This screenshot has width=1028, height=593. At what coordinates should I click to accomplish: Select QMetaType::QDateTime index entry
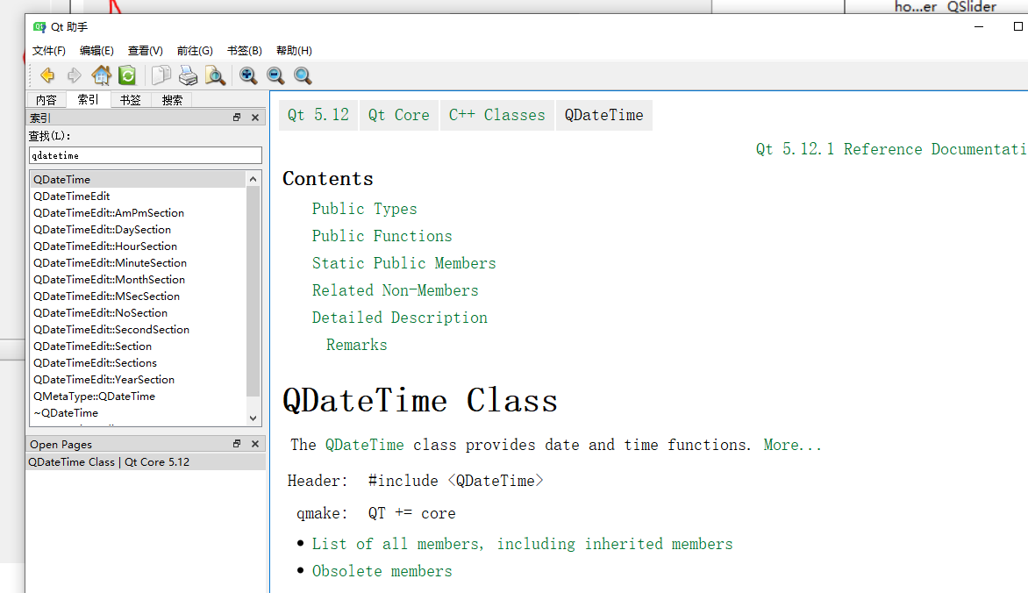(137, 397)
